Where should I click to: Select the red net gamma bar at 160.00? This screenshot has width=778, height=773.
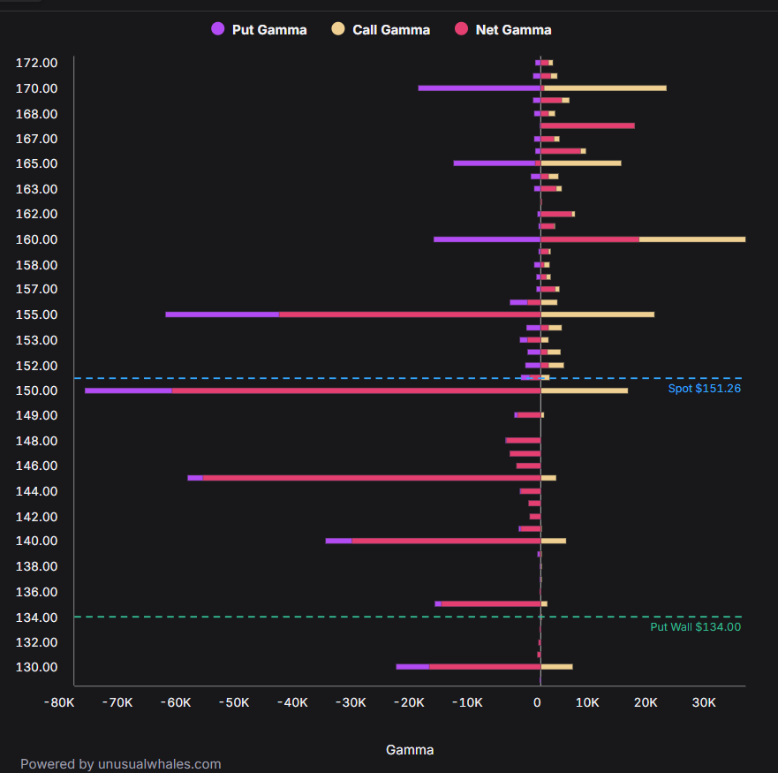(590, 239)
